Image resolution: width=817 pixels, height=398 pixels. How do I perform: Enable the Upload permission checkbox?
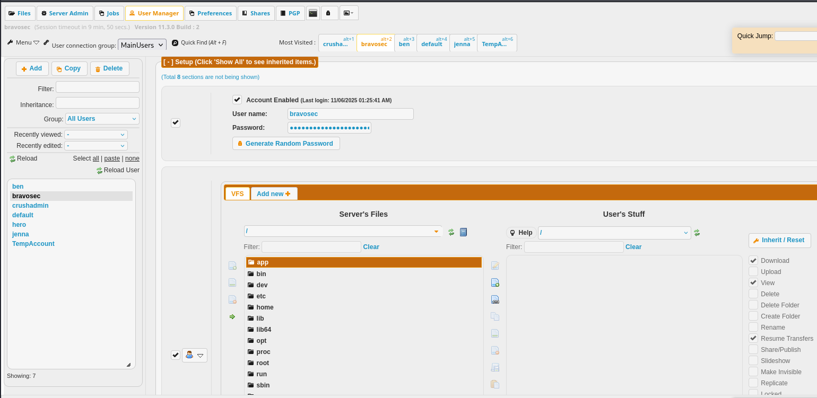click(x=753, y=271)
